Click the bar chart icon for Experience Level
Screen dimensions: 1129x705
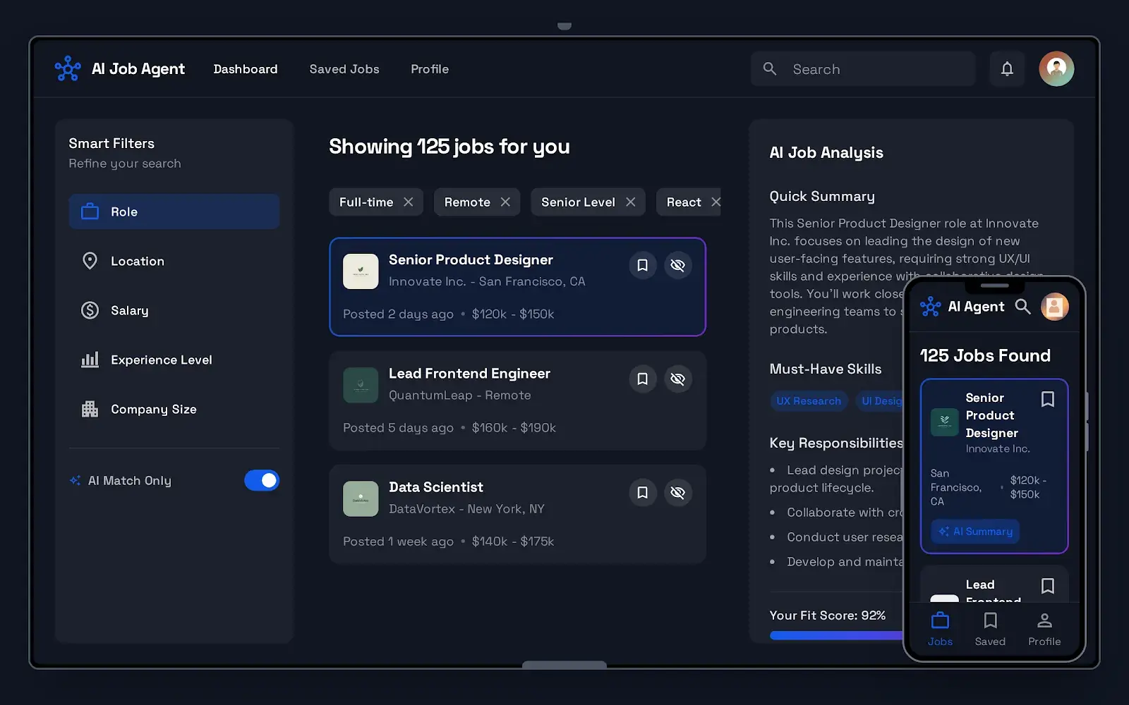click(x=90, y=360)
